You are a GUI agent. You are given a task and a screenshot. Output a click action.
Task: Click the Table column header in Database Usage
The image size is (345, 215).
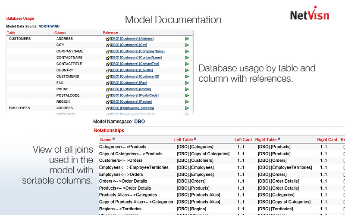tap(11, 33)
